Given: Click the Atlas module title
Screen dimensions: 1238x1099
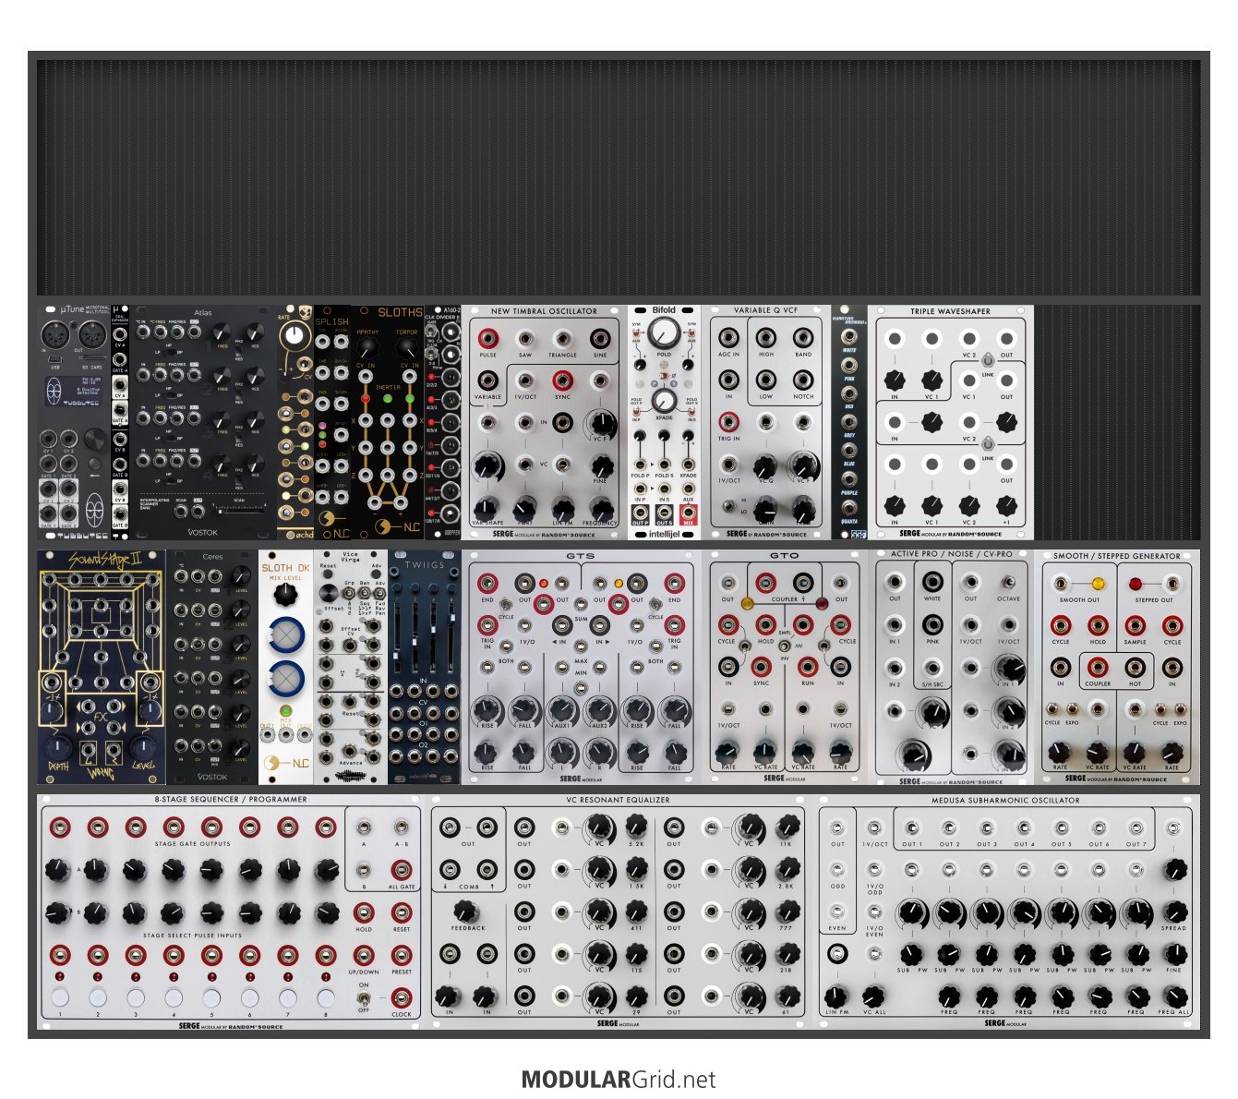Looking at the screenshot, I should [203, 312].
